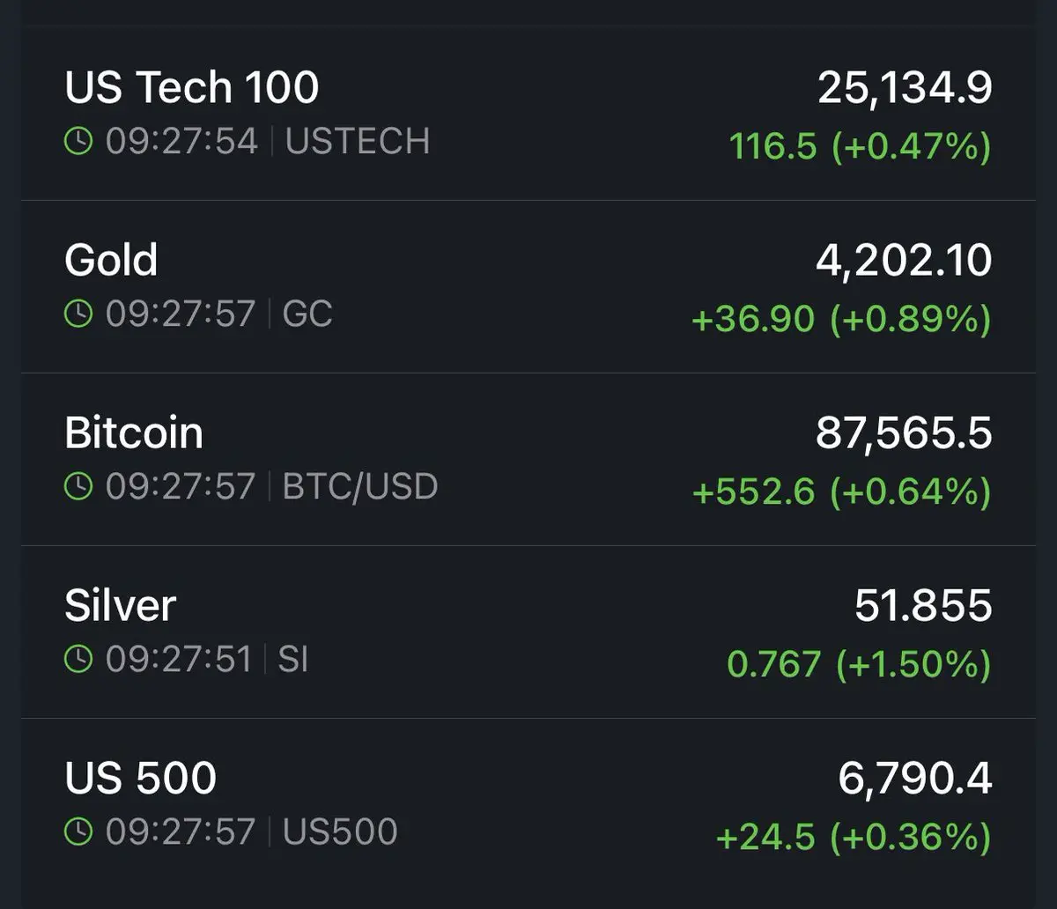Click the USTECH ticker symbol
Image resolution: width=1057 pixels, height=909 pixels.
358,141
